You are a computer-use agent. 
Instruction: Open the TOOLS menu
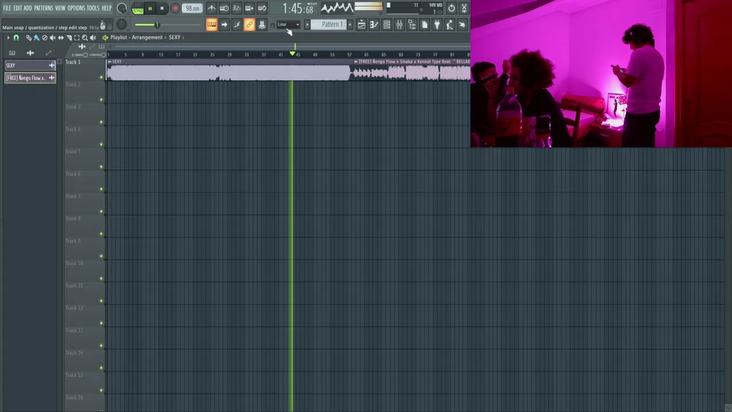coord(93,8)
